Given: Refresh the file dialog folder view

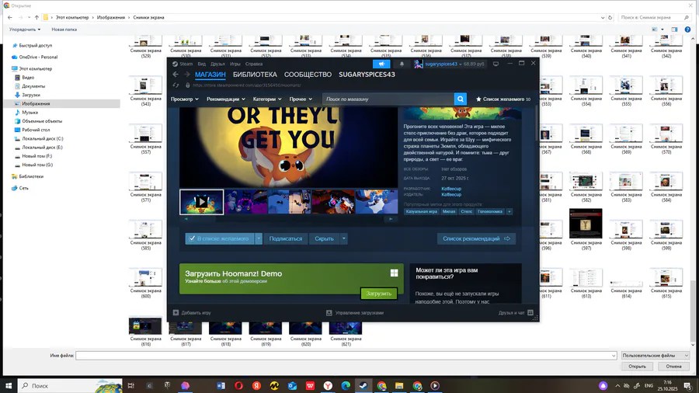Looking at the screenshot, I should point(610,17).
